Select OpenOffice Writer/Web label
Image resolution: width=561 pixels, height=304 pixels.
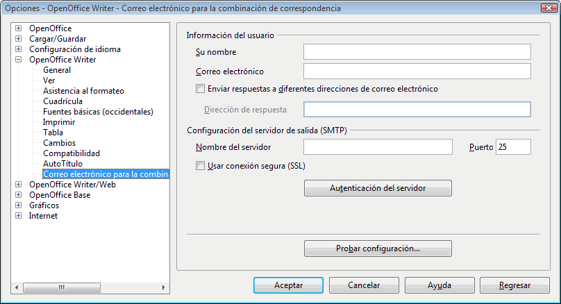pyautogui.click(x=73, y=185)
